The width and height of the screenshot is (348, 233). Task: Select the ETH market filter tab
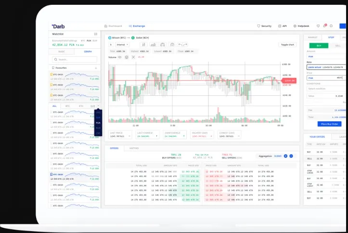tap(81, 106)
